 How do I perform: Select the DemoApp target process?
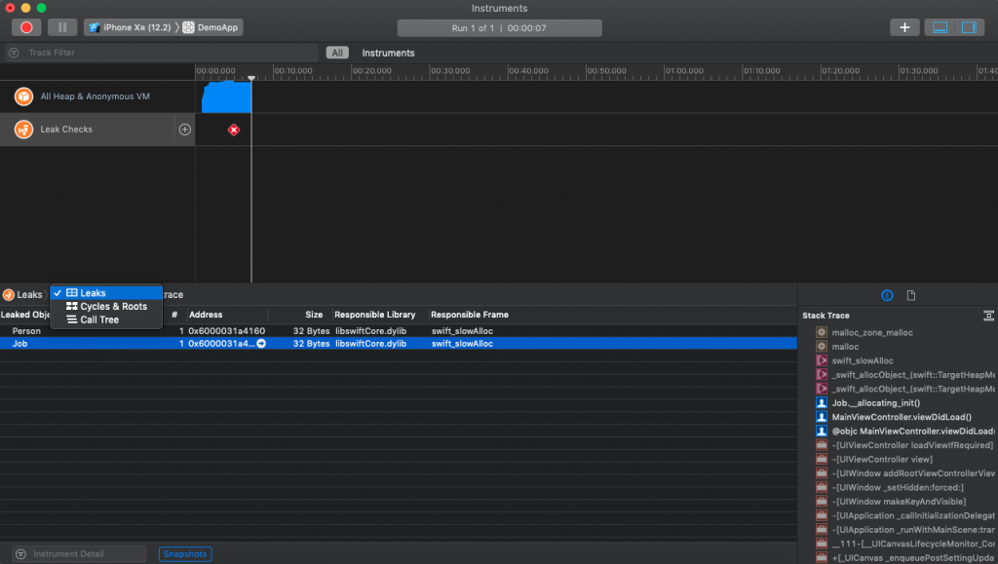pyautogui.click(x=211, y=27)
